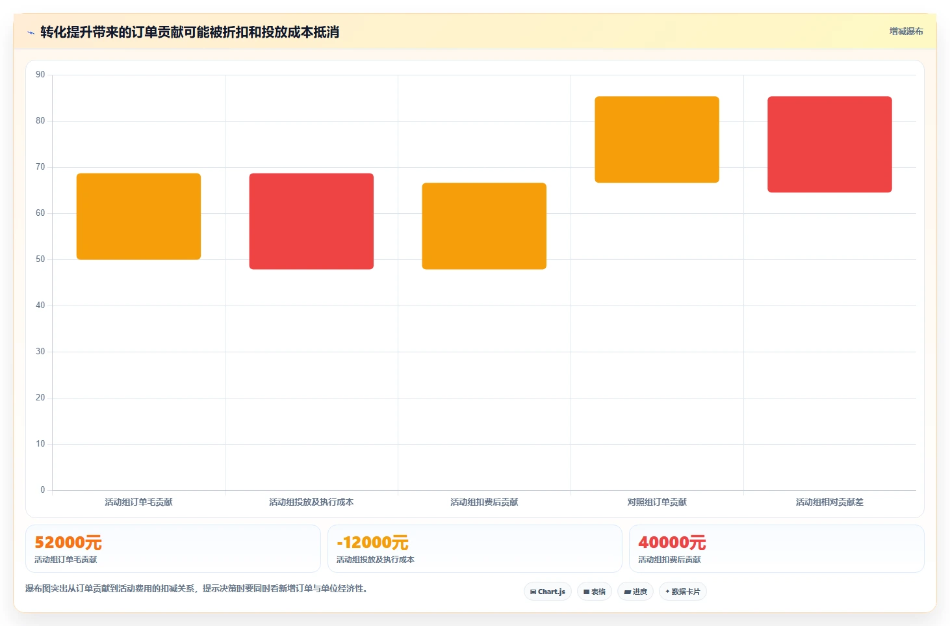Click the 数据卡片 tag chip
The height and width of the screenshot is (626, 950).
(683, 592)
